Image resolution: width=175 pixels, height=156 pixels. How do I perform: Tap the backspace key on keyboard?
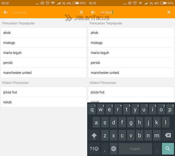(168, 135)
